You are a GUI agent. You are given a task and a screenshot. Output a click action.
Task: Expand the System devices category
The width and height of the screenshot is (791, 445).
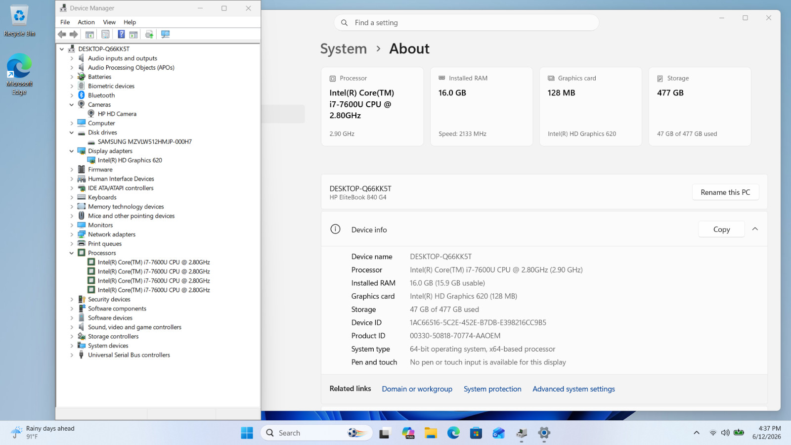(72, 346)
